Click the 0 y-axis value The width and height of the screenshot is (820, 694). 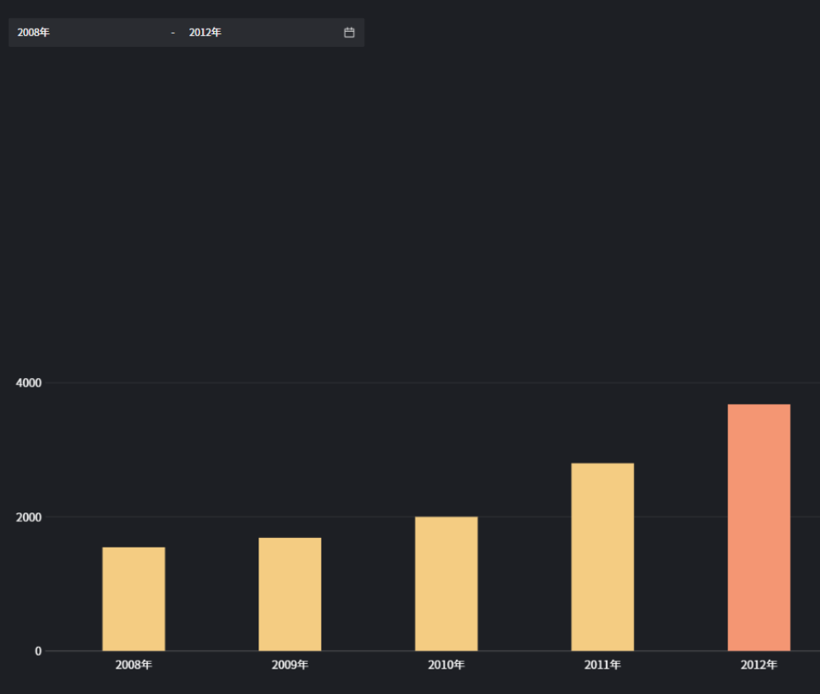[x=38, y=651]
